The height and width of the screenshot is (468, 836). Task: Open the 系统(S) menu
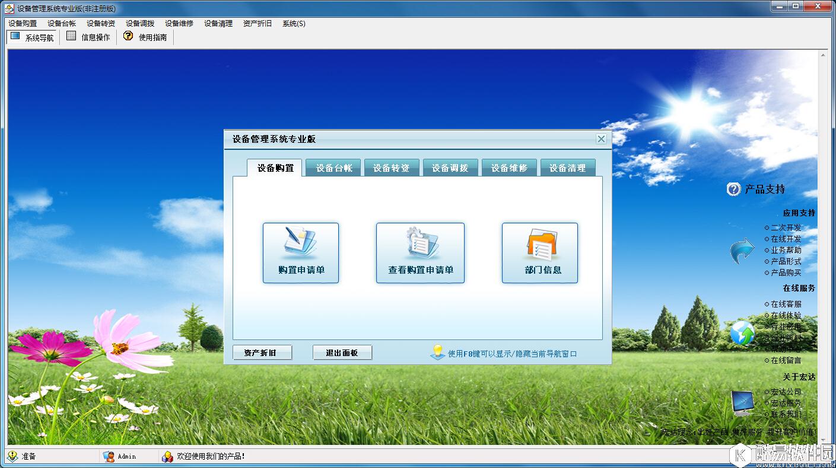click(293, 23)
